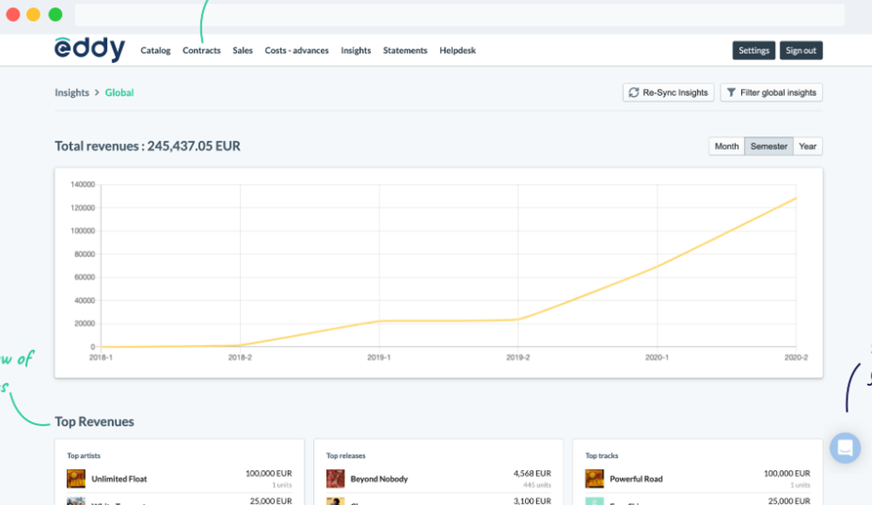Select the Semester chart view
Screen dimensions: 872x505
[768, 147]
